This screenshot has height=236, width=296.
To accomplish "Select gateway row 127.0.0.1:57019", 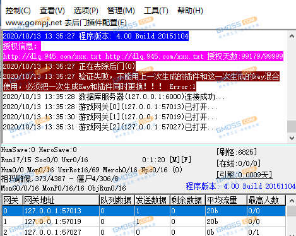I will coord(144,221).
